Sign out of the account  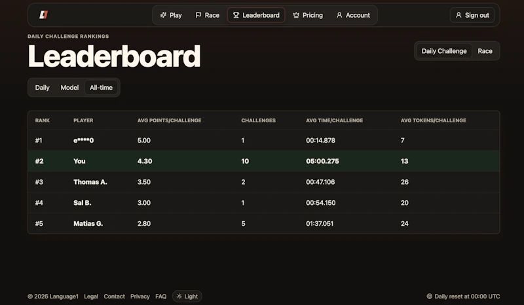[472, 15]
